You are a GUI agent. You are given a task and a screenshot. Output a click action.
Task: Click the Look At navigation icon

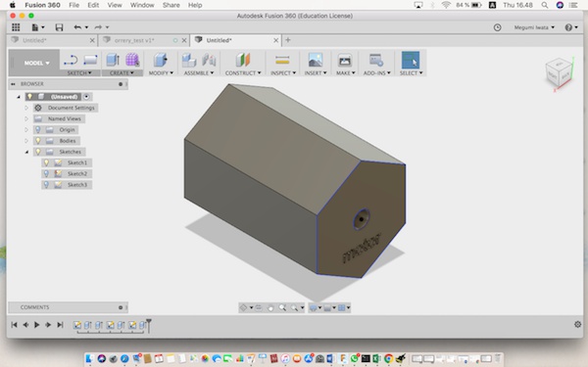pos(259,308)
